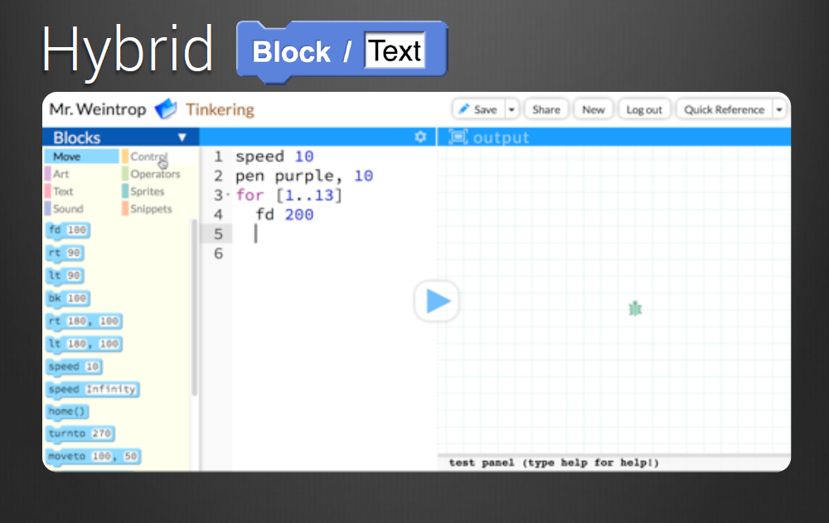Image resolution: width=829 pixels, height=523 pixels.
Task: Click the output panel header label
Action: [501, 137]
